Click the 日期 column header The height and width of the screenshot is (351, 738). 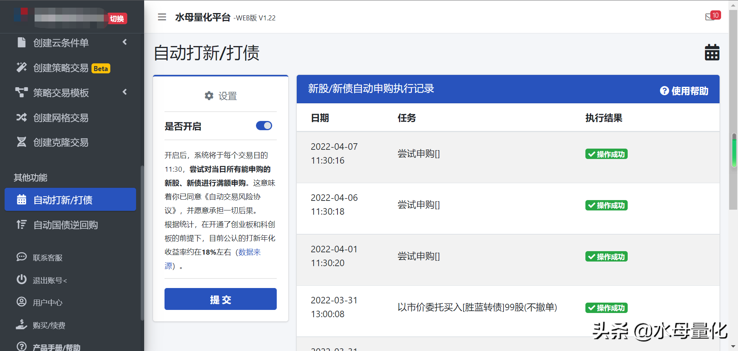point(320,118)
